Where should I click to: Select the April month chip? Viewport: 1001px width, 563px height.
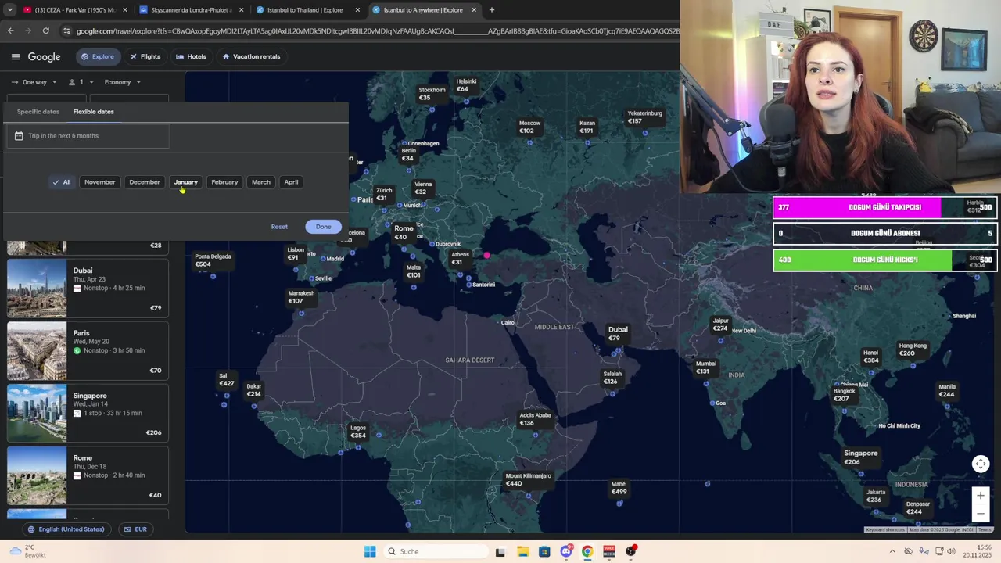(291, 182)
